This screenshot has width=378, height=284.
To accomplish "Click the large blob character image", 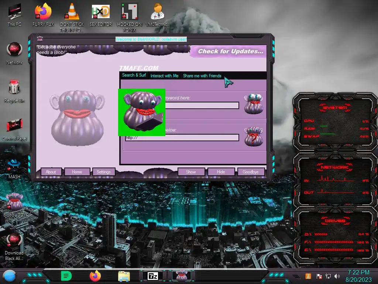I will 77,118.
